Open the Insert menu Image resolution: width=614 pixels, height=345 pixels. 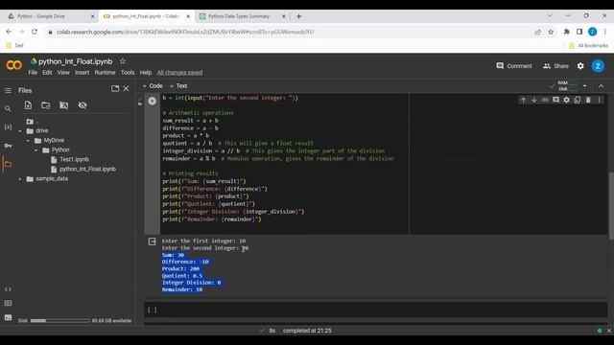point(82,73)
